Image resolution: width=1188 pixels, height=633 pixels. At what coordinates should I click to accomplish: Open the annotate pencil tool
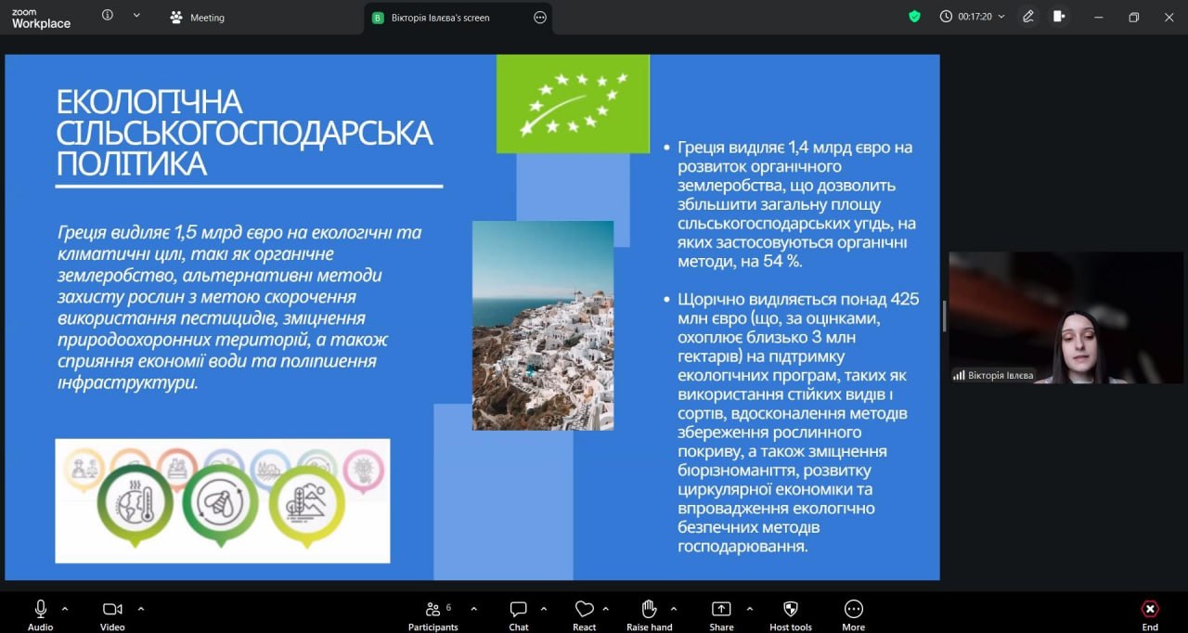coord(1027,16)
